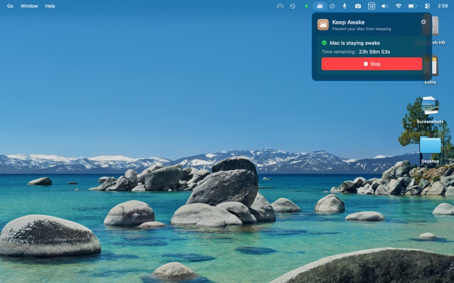
Task: Click the 'Keep Awake' title text
Action: (x=348, y=22)
